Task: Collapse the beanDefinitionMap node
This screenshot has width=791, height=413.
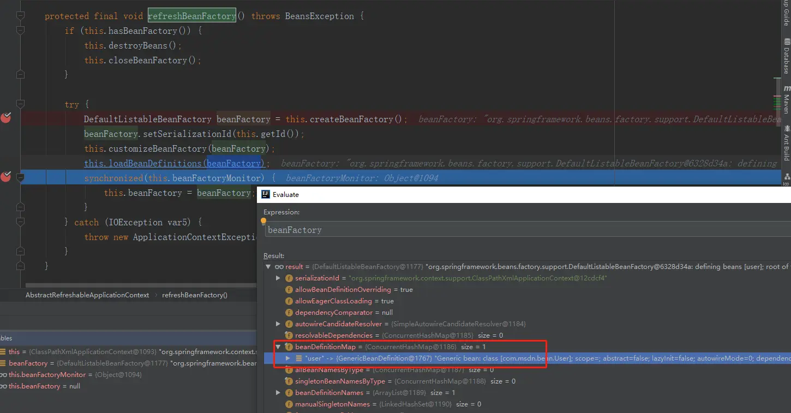Action: tap(278, 347)
